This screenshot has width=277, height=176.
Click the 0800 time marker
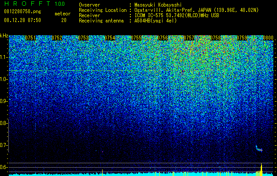[268, 38]
